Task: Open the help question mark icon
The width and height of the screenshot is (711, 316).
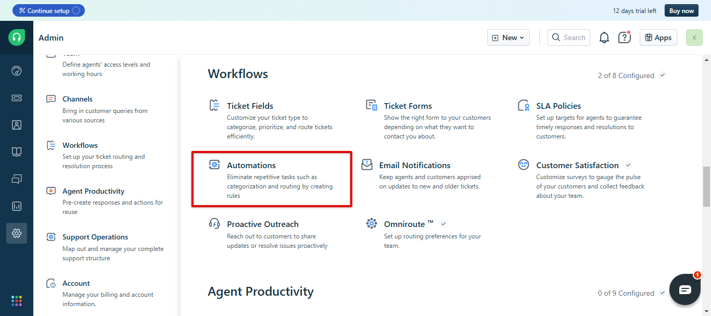Action: click(624, 37)
